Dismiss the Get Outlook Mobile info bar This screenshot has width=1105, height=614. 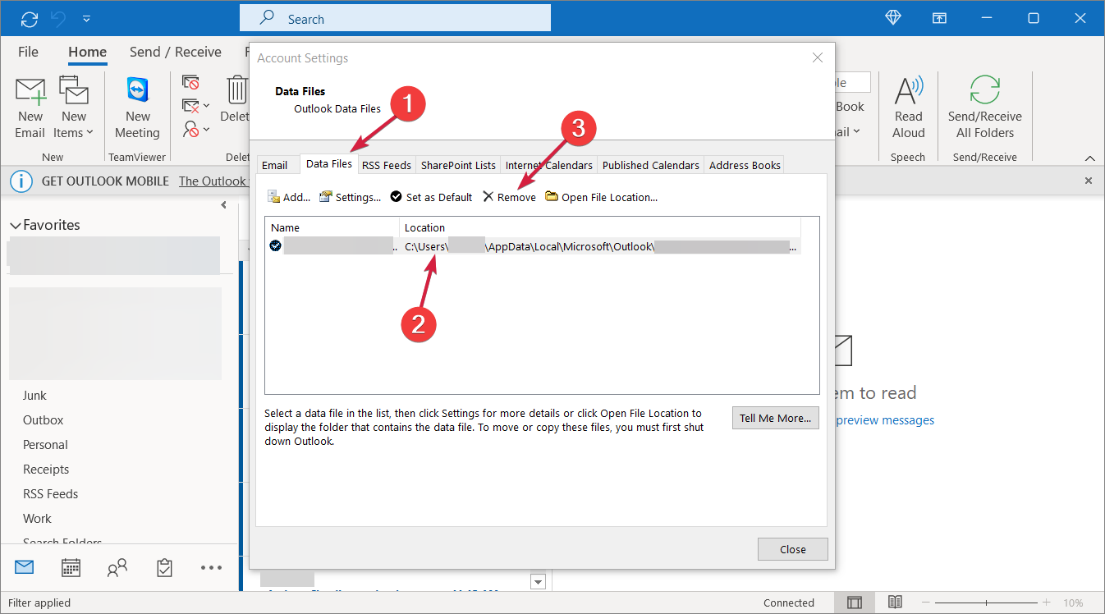pyautogui.click(x=1089, y=181)
